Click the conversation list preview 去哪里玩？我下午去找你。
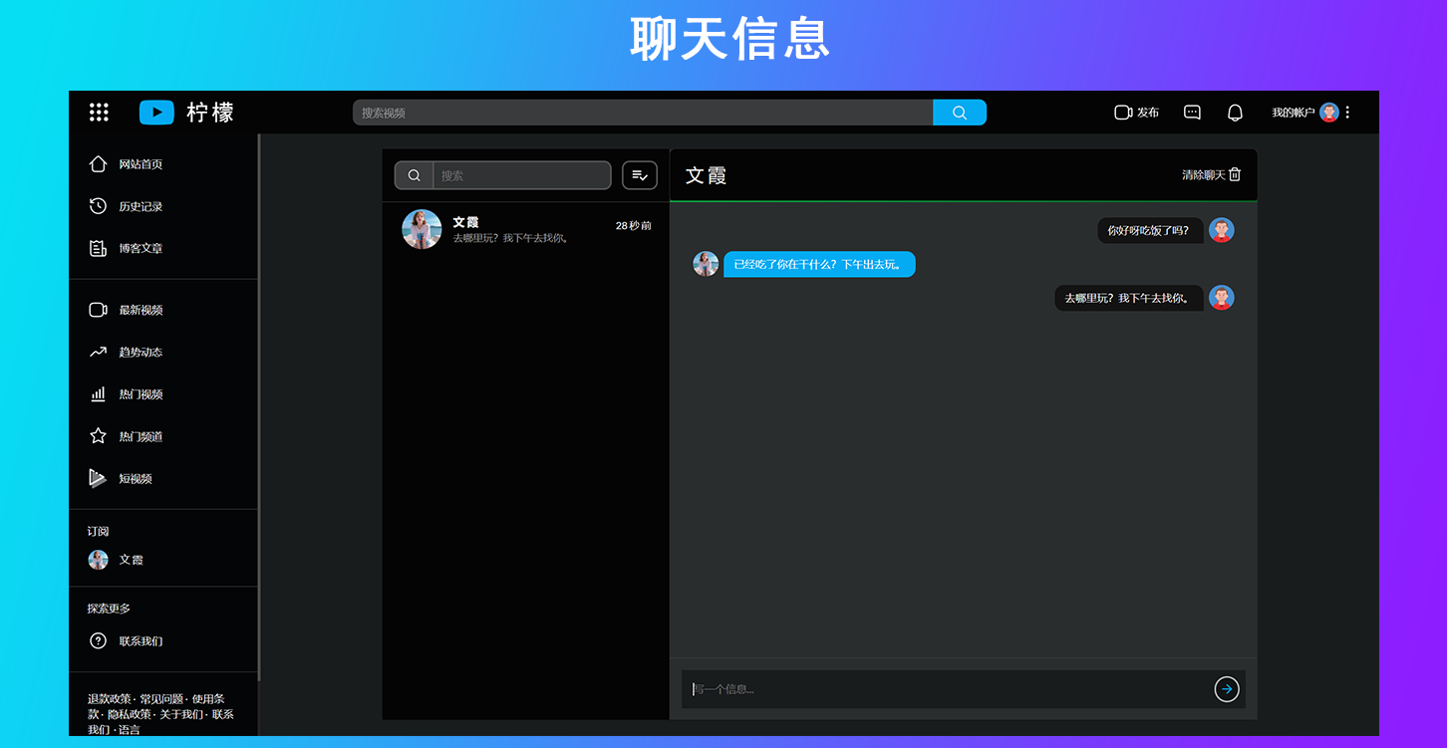 click(x=513, y=238)
